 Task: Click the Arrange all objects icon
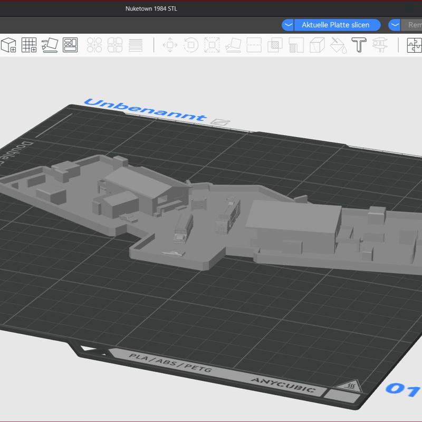point(70,45)
